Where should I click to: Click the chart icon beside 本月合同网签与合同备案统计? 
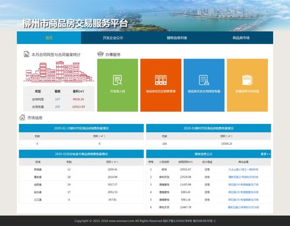point(26,54)
